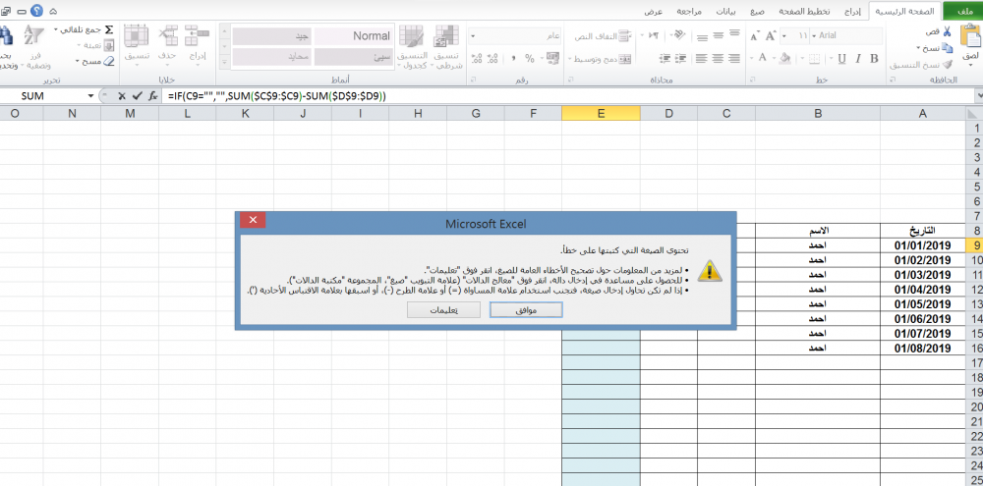This screenshot has height=486, width=983.
Task: Open the Copy (نسخ) dropdown arrow
Action: pos(920,48)
